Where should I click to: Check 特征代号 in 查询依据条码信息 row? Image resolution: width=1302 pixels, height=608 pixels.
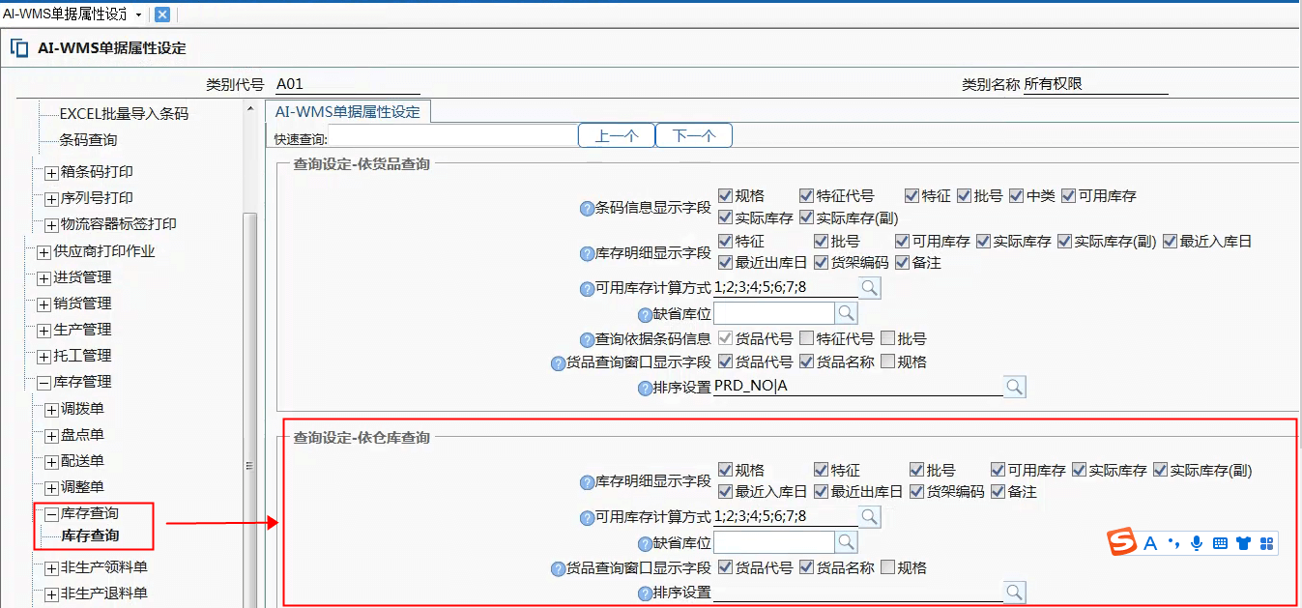click(x=806, y=338)
